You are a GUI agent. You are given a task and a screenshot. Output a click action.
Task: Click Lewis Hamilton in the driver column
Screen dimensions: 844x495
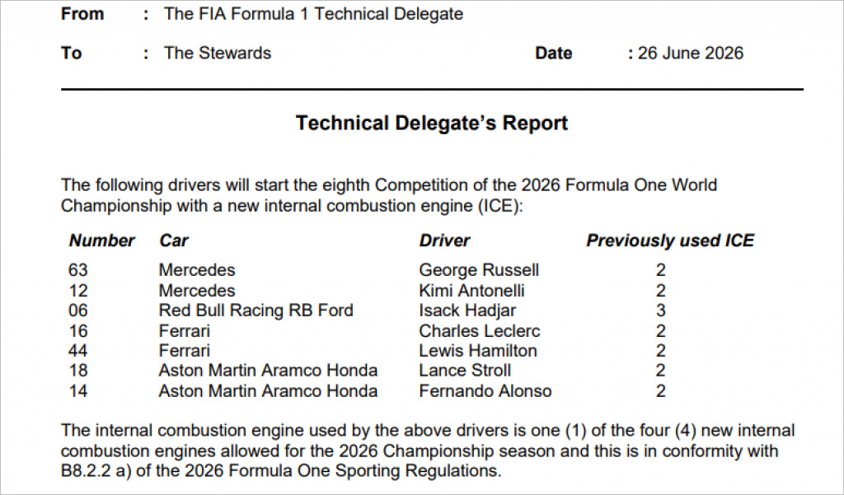478,351
